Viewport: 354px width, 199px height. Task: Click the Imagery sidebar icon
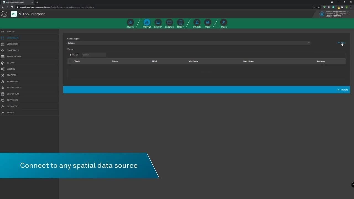[3, 32]
